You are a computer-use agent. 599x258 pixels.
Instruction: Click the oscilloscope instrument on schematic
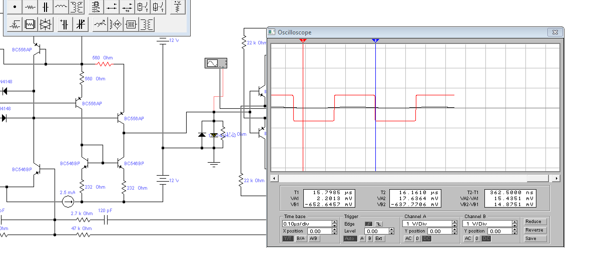click(216, 63)
